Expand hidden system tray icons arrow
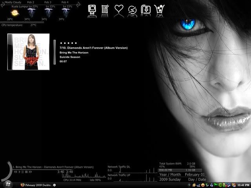Screen dimensions: 251x188 189,185
